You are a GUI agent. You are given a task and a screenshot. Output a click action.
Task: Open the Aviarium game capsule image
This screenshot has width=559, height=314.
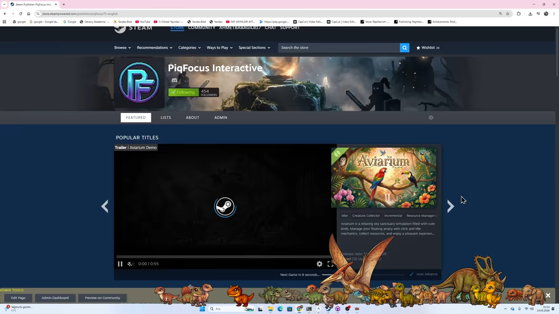pos(384,178)
